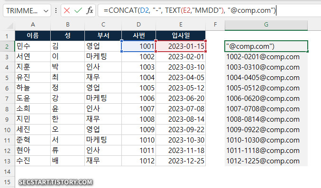Select cell 1012-1225@comp.com
This screenshot has height=188, width=321.
click(x=266, y=161)
